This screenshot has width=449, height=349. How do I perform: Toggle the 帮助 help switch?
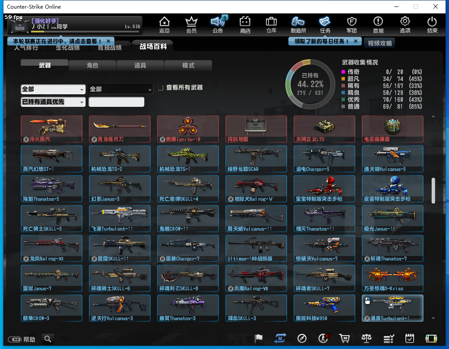[15, 339]
